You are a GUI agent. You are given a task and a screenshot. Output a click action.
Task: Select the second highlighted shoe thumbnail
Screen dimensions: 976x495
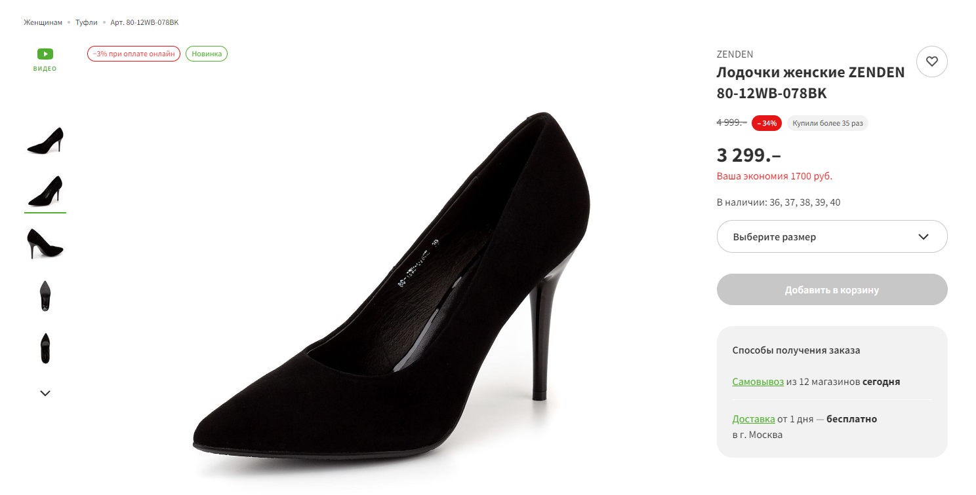45,191
